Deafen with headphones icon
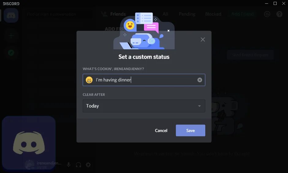The width and height of the screenshot is (288, 173). 78,165
